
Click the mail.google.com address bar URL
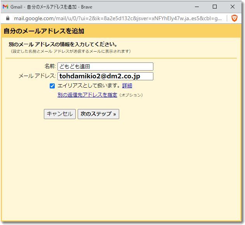pos(118,18)
